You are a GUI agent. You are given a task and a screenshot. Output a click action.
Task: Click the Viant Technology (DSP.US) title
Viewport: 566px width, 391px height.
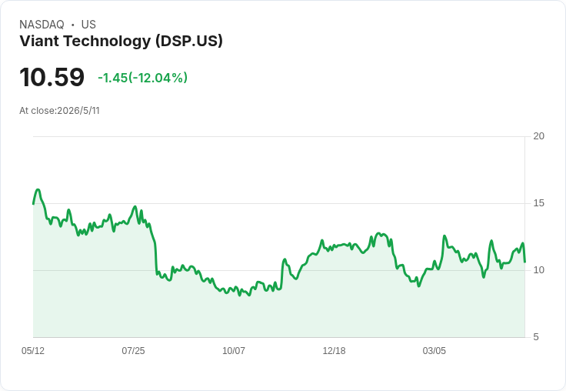[x=121, y=41]
